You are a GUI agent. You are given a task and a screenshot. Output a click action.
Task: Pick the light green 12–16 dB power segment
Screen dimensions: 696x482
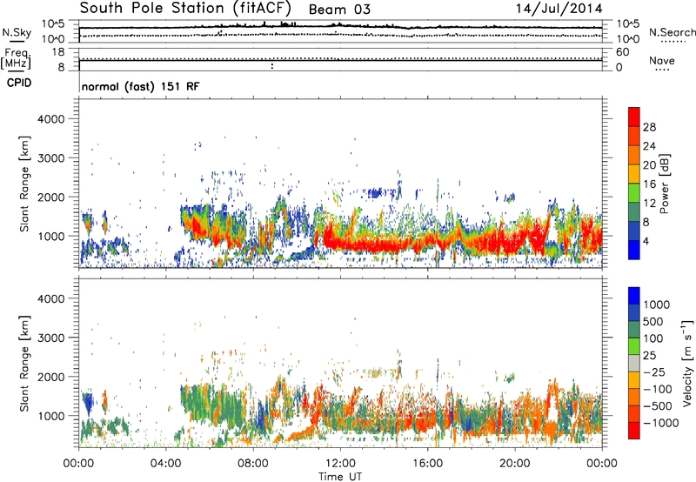pos(634,193)
